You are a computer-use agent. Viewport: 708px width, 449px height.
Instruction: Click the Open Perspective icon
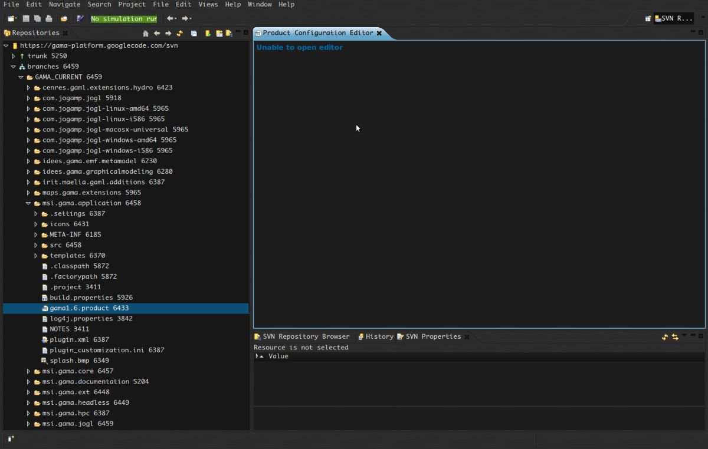pyautogui.click(x=648, y=19)
